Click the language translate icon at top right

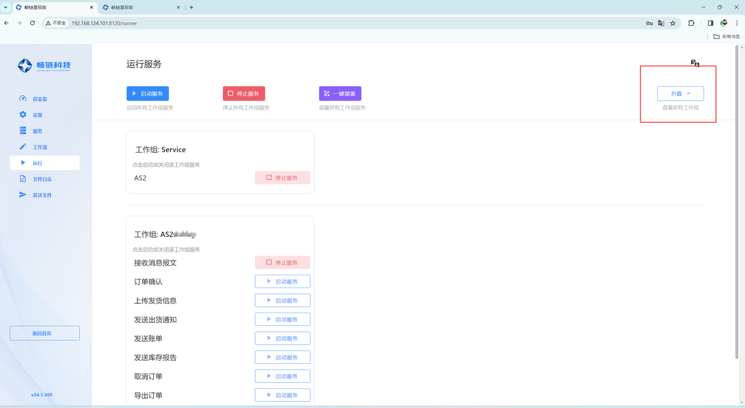pyautogui.click(x=694, y=63)
